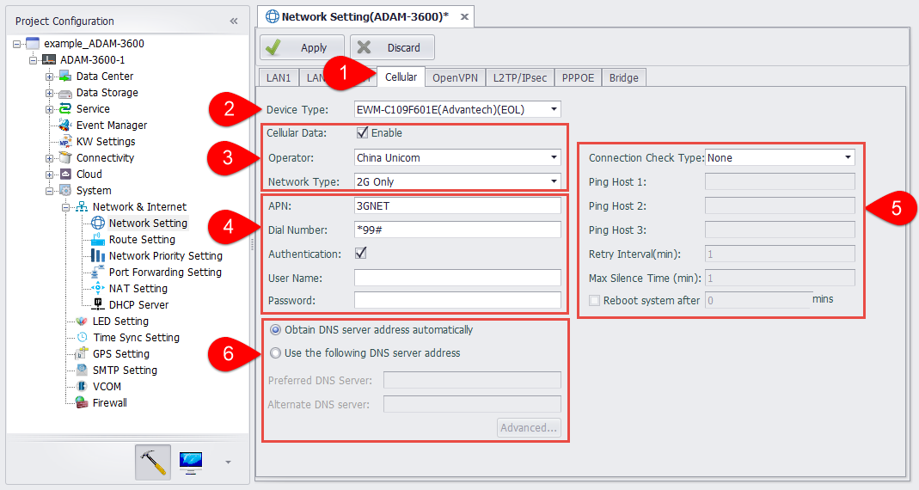Open the Operator dropdown list

click(x=554, y=157)
